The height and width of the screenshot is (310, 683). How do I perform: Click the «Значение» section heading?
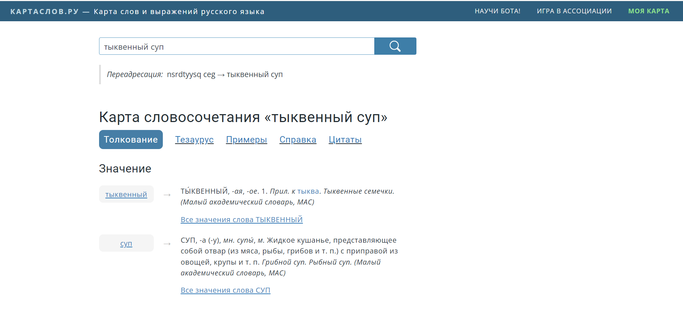125,169
